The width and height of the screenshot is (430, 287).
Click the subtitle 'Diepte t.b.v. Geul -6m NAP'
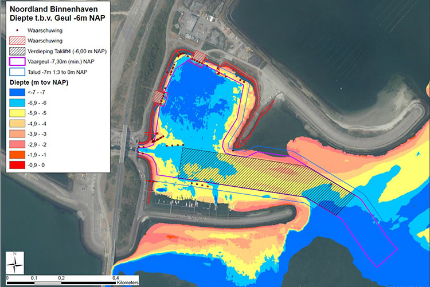[57, 18]
